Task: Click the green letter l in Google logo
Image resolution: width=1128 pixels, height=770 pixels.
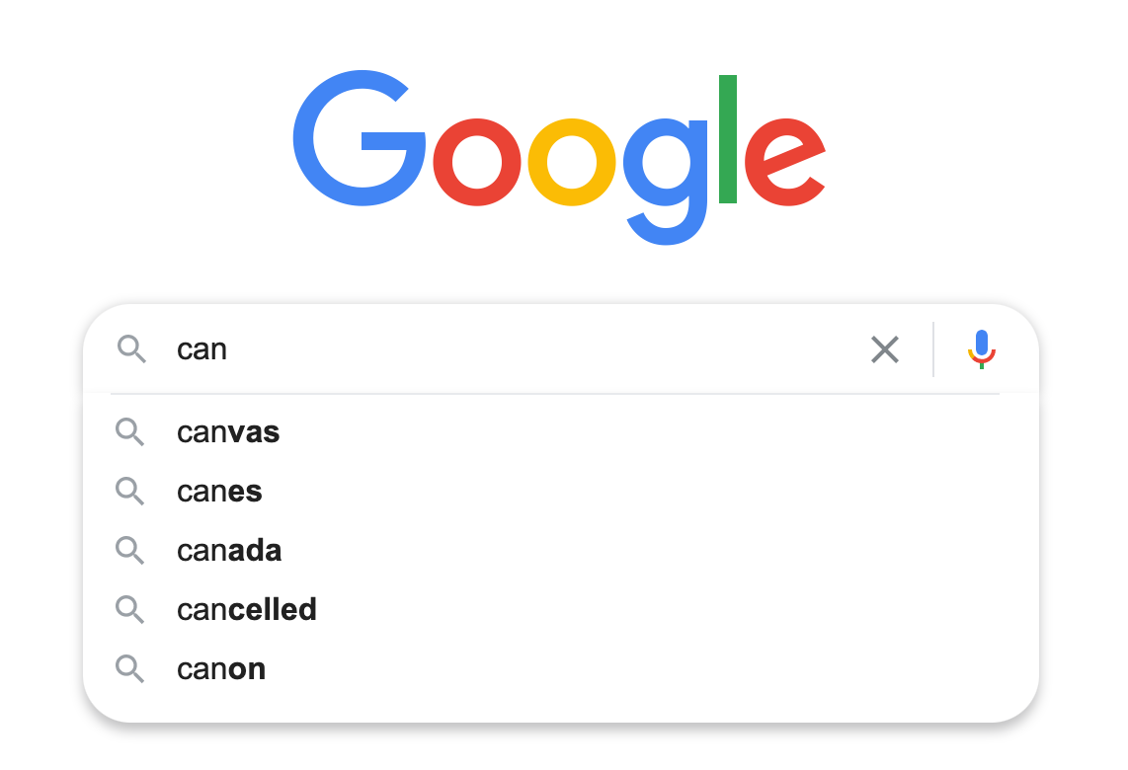Action: pos(728,139)
